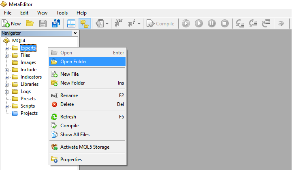Select the blue Projects folder
292x170 pixels.
29,113
